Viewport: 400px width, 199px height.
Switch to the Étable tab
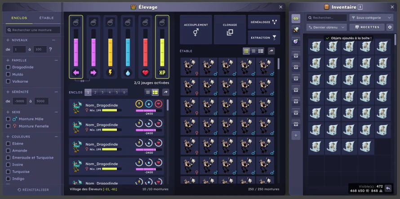pyautogui.click(x=46, y=18)
